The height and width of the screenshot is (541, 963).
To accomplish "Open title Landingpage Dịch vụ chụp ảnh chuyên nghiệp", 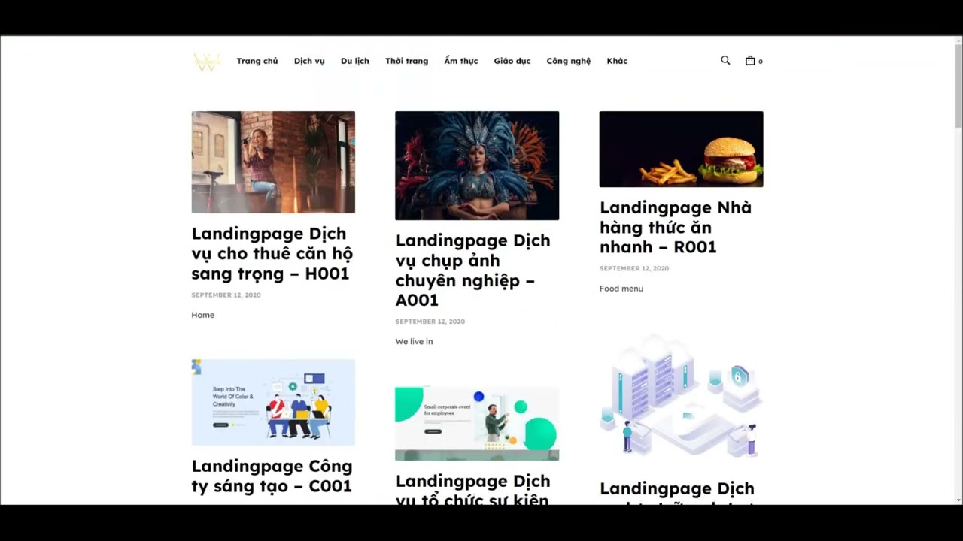I will [x=473, y=270].
